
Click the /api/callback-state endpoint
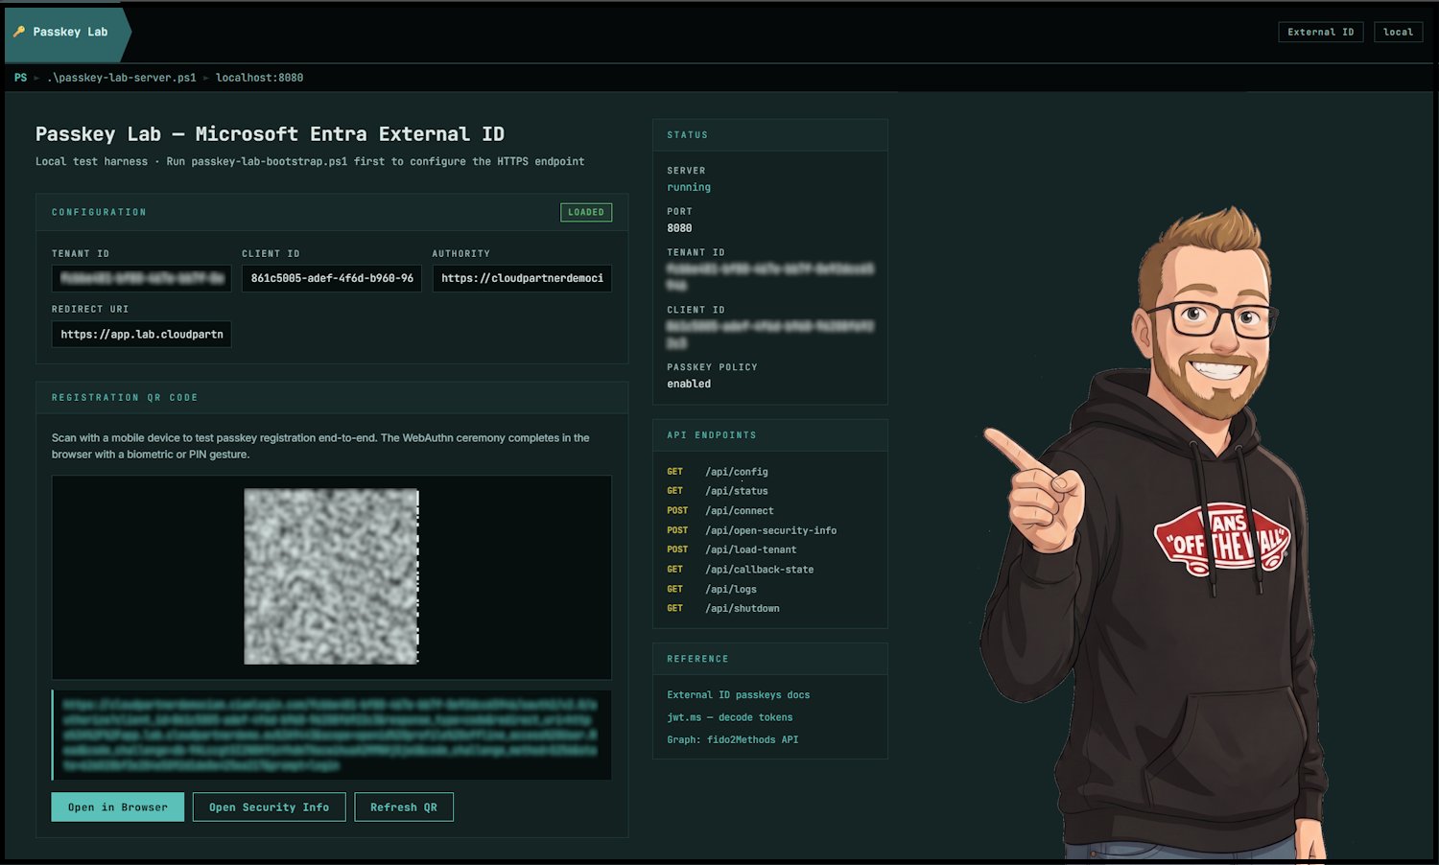(x=760, y=570)
